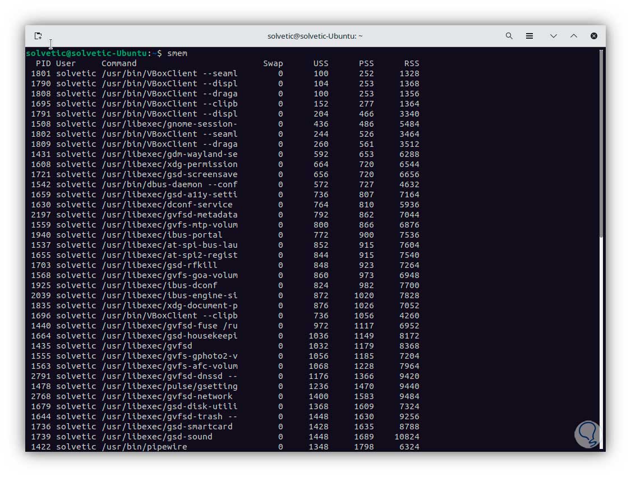Click RSS value 10824

pyautogui.click(x=407, y=437)
